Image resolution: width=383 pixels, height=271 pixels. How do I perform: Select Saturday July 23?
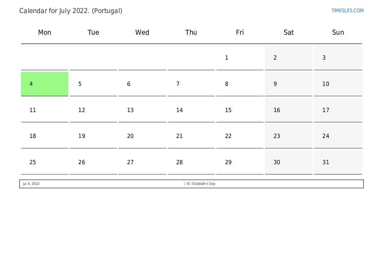coord(289,136)
